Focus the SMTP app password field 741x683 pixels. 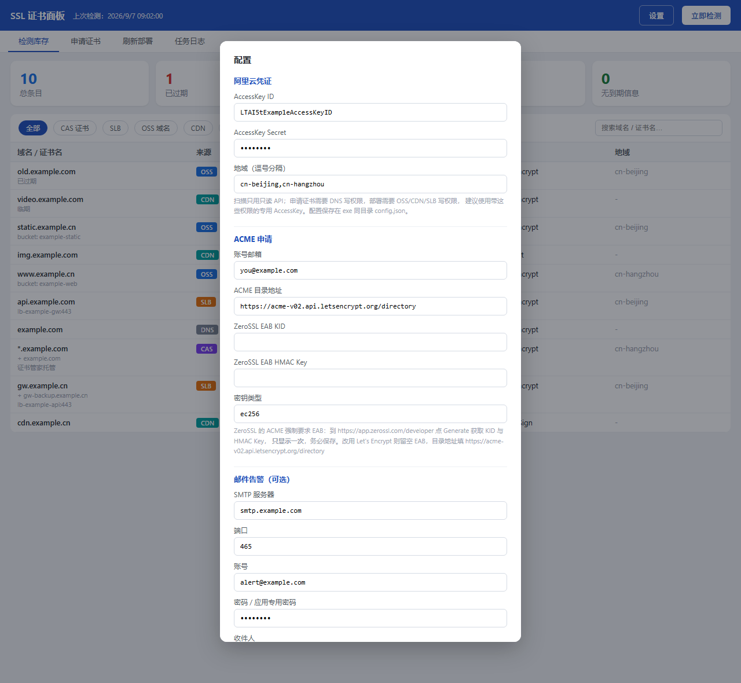click(370, 618)
